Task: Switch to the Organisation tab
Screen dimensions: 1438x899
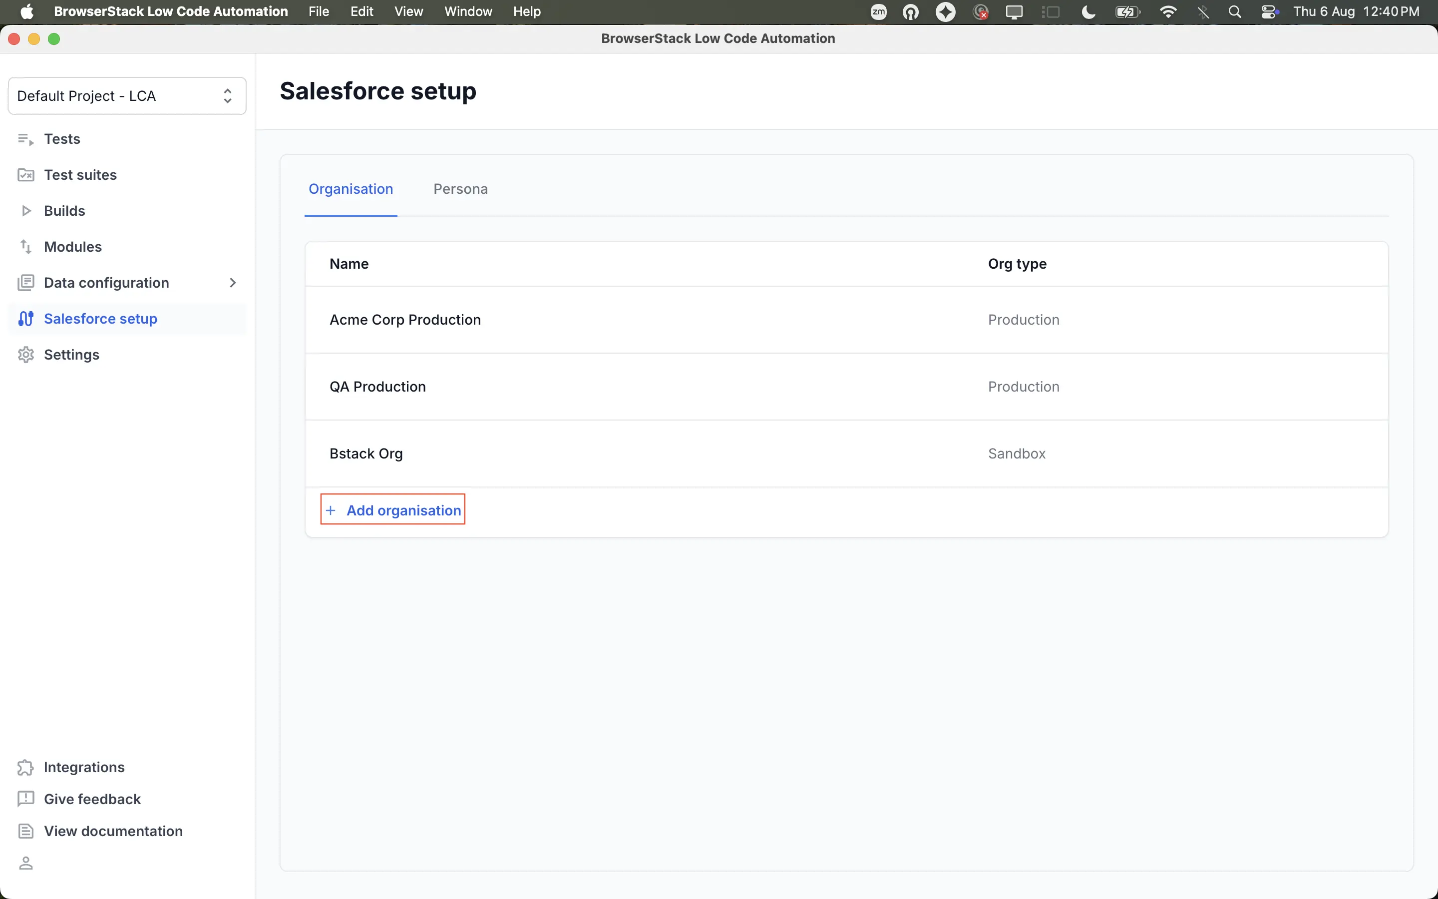Action: pyautogui.click(x=351, y=189)
